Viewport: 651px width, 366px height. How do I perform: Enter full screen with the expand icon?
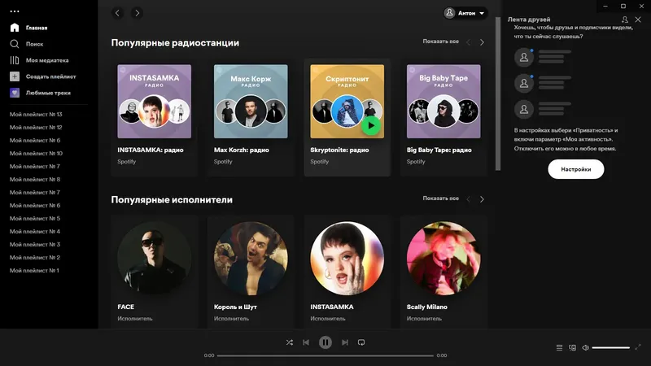pyautogui.click(x=638, y=347)
